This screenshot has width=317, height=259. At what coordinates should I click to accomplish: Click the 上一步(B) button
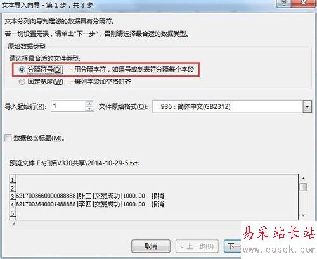click(x=197, y=246)
